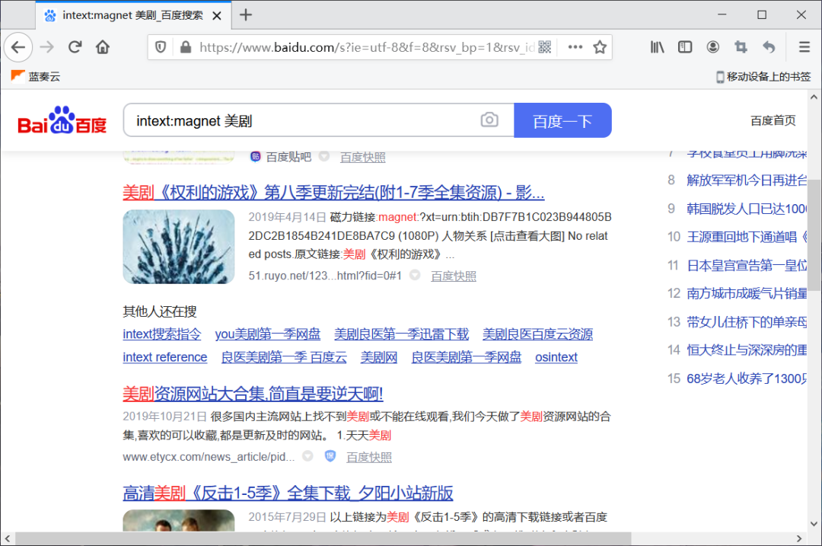
Task: Open the Firefox Library icon
Action: pos(657,46)
